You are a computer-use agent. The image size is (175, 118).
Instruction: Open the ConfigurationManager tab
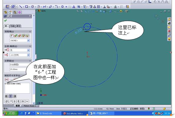(x=15, y=12)
